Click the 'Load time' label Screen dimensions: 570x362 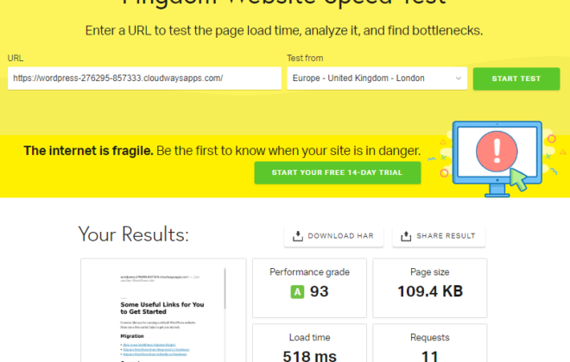[x=310, y=337]
